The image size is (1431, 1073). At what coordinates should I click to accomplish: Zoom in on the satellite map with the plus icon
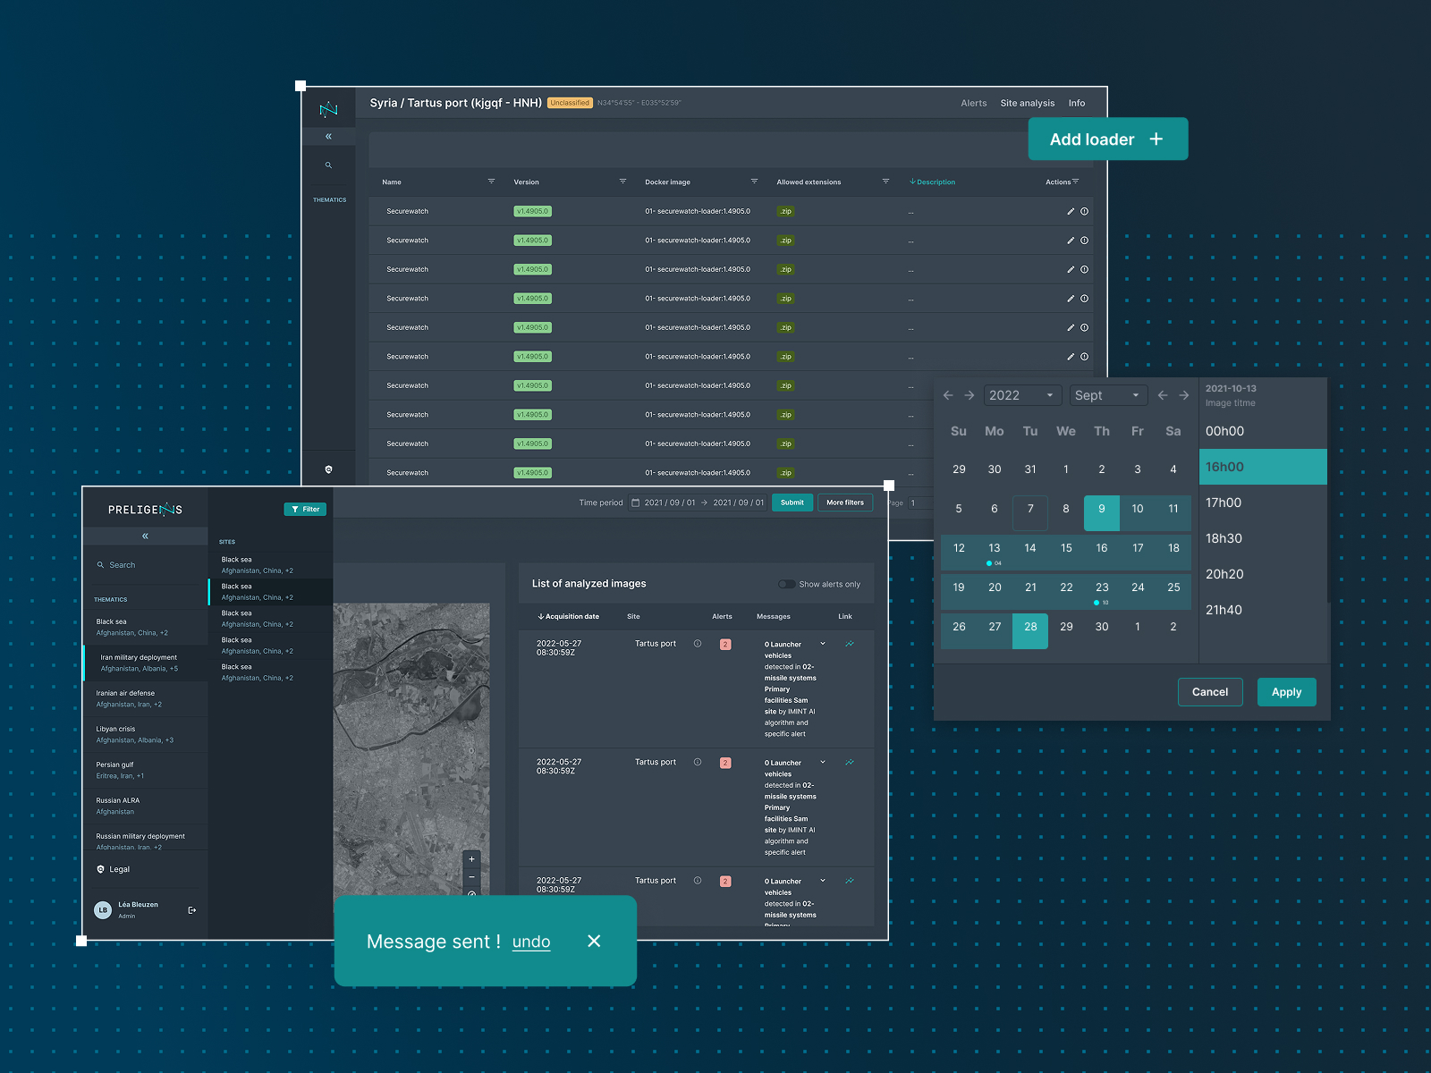point(471,859)
